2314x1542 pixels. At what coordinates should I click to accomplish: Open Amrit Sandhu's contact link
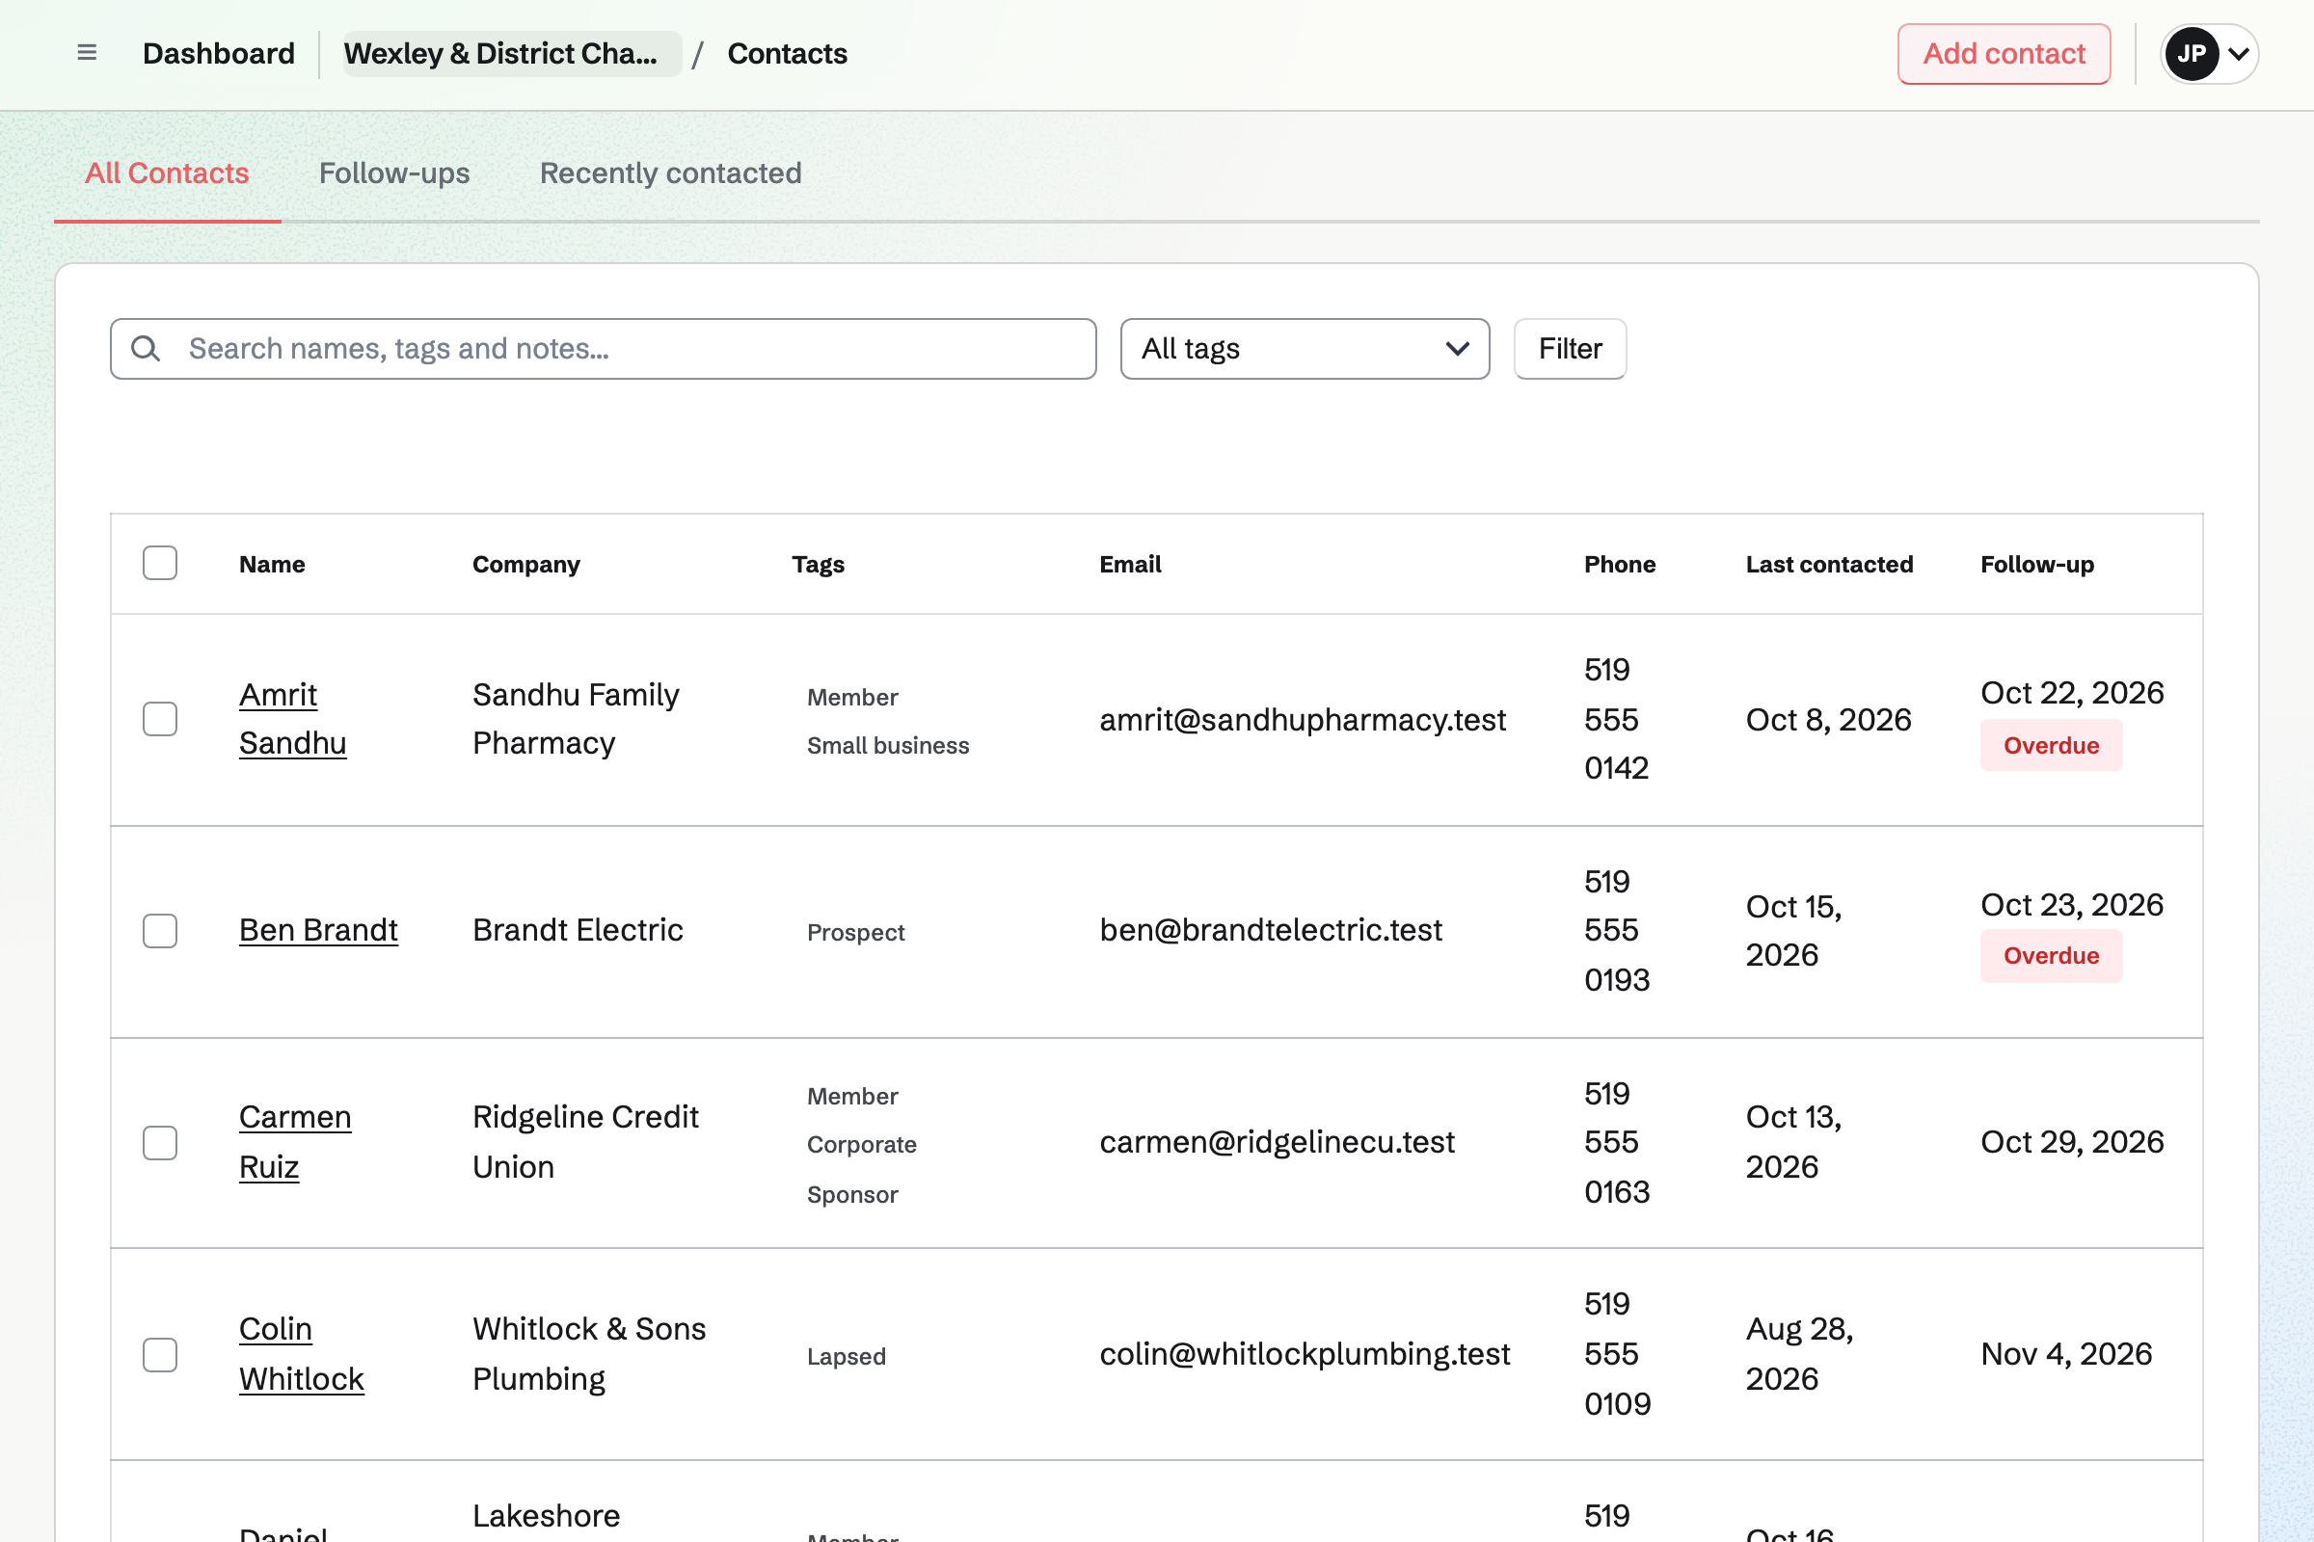292,719
